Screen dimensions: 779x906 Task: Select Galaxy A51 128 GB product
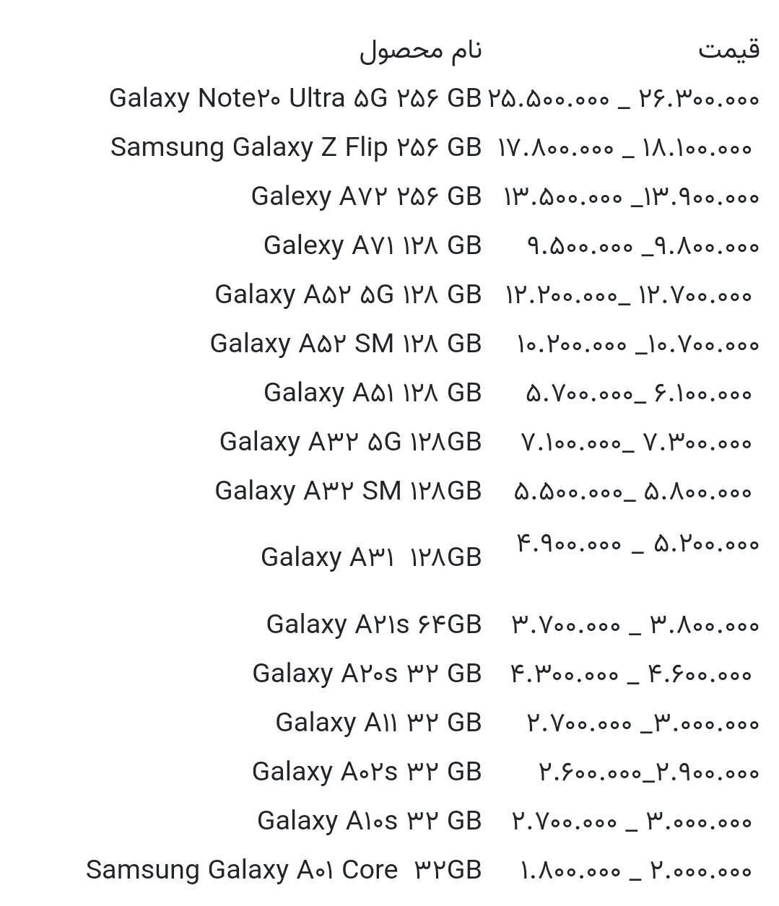372,393
